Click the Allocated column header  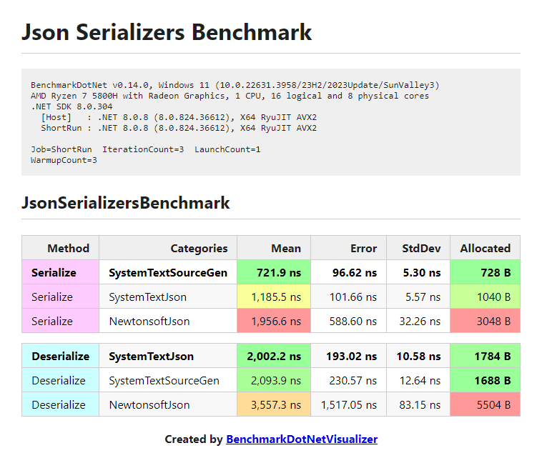(485, 248)
